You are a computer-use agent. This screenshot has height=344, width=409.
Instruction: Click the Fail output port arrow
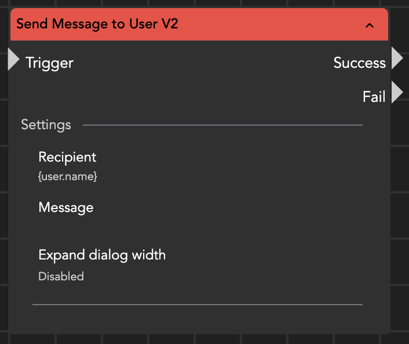[397, 93]
